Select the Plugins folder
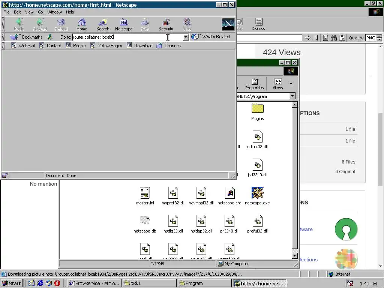The height and width of the screenshot is (288, 384). 257,112
